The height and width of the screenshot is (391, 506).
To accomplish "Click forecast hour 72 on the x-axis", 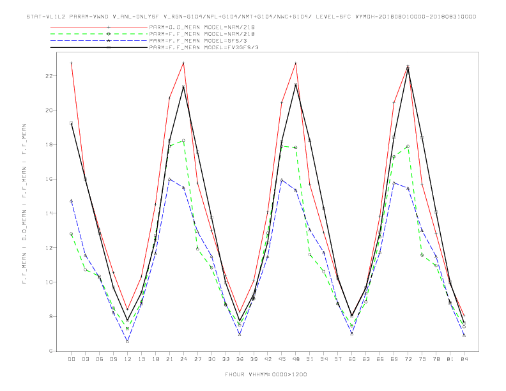I will pyautogui.click(x=408, y=359).
